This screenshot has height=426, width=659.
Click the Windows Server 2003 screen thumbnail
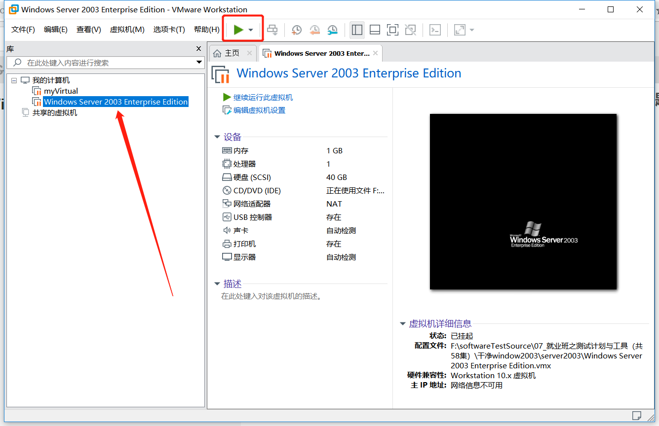pyautogui.click(x=523, y=202)
